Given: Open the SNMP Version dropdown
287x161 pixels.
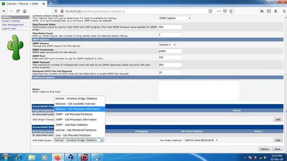Looking at the screenshot, I should pos(167,45).
